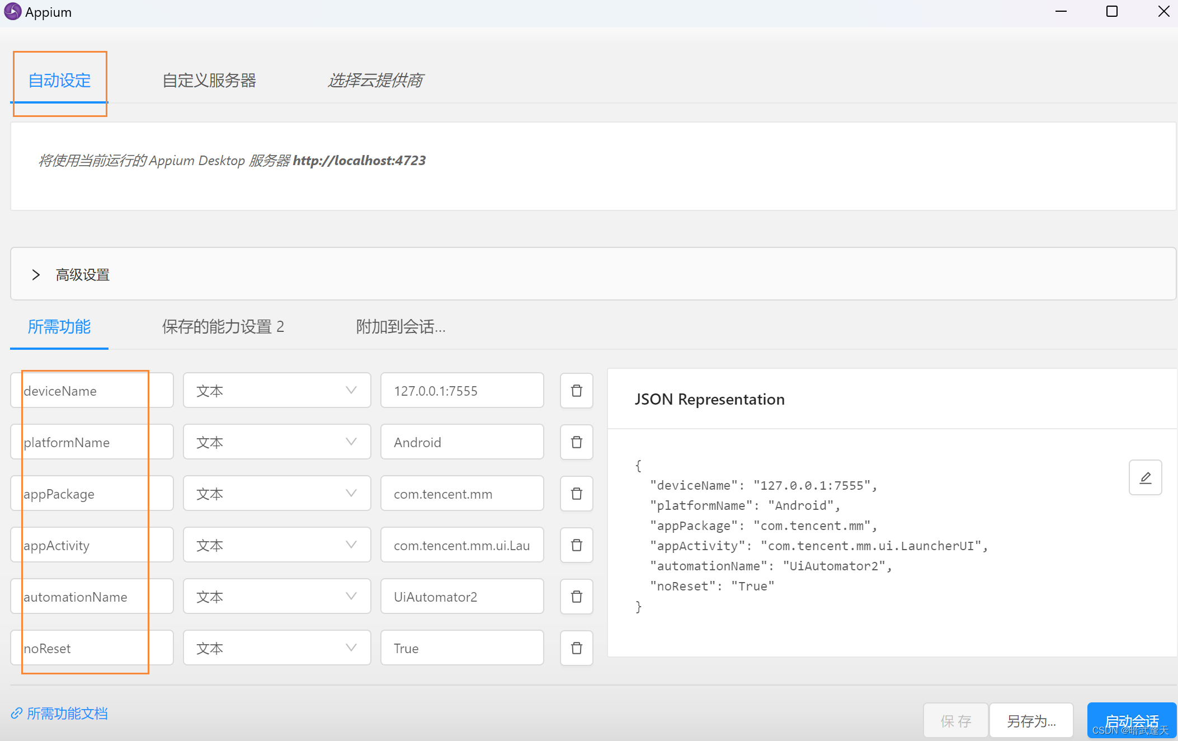Screen dimensions: 1178x741
Task: Open type dropdown for noReset
Action: pyautogui.click(x=277, y=648)
